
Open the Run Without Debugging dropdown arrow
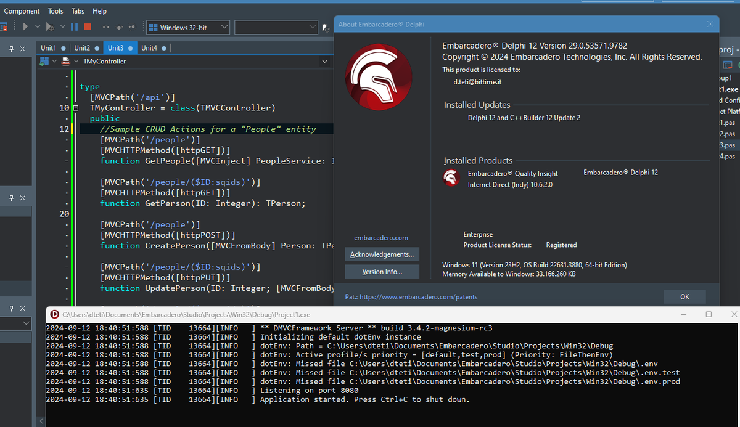click(x=38, y=27)
